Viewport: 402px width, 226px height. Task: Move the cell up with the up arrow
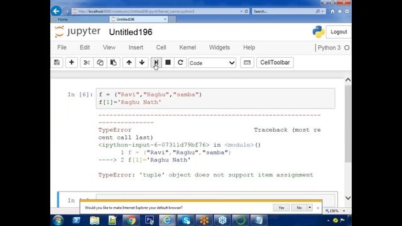coord(129,63)
